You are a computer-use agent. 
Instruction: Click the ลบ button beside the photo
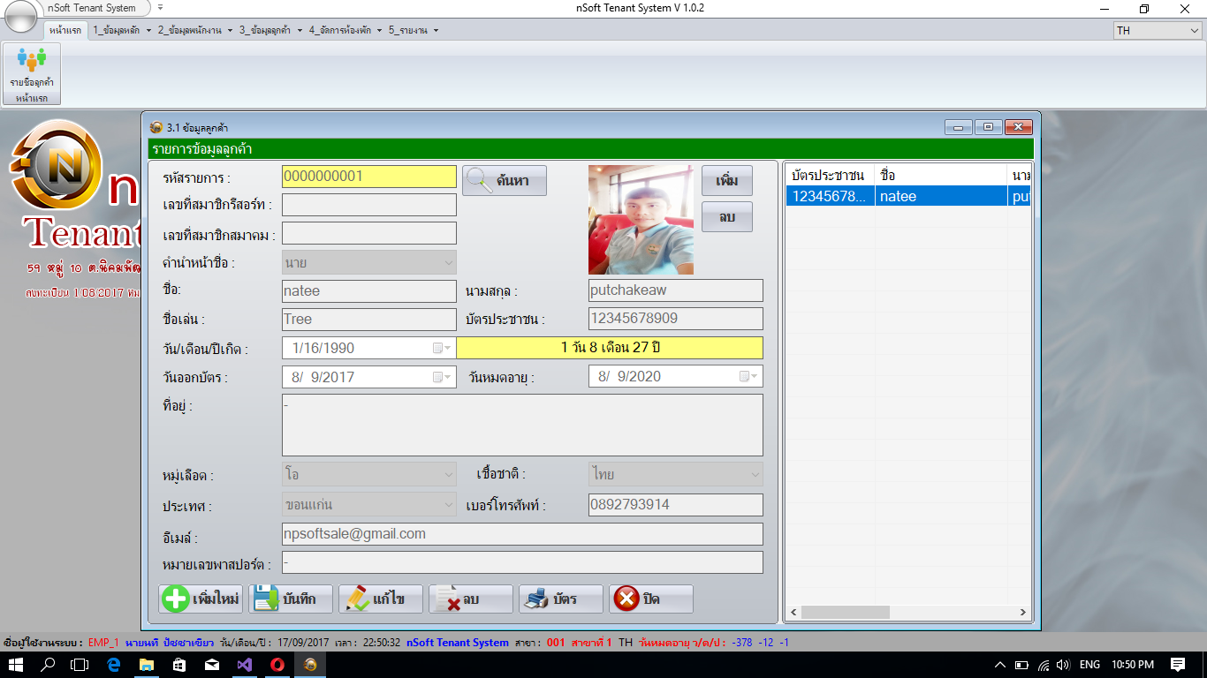click(x=726, y=217)
